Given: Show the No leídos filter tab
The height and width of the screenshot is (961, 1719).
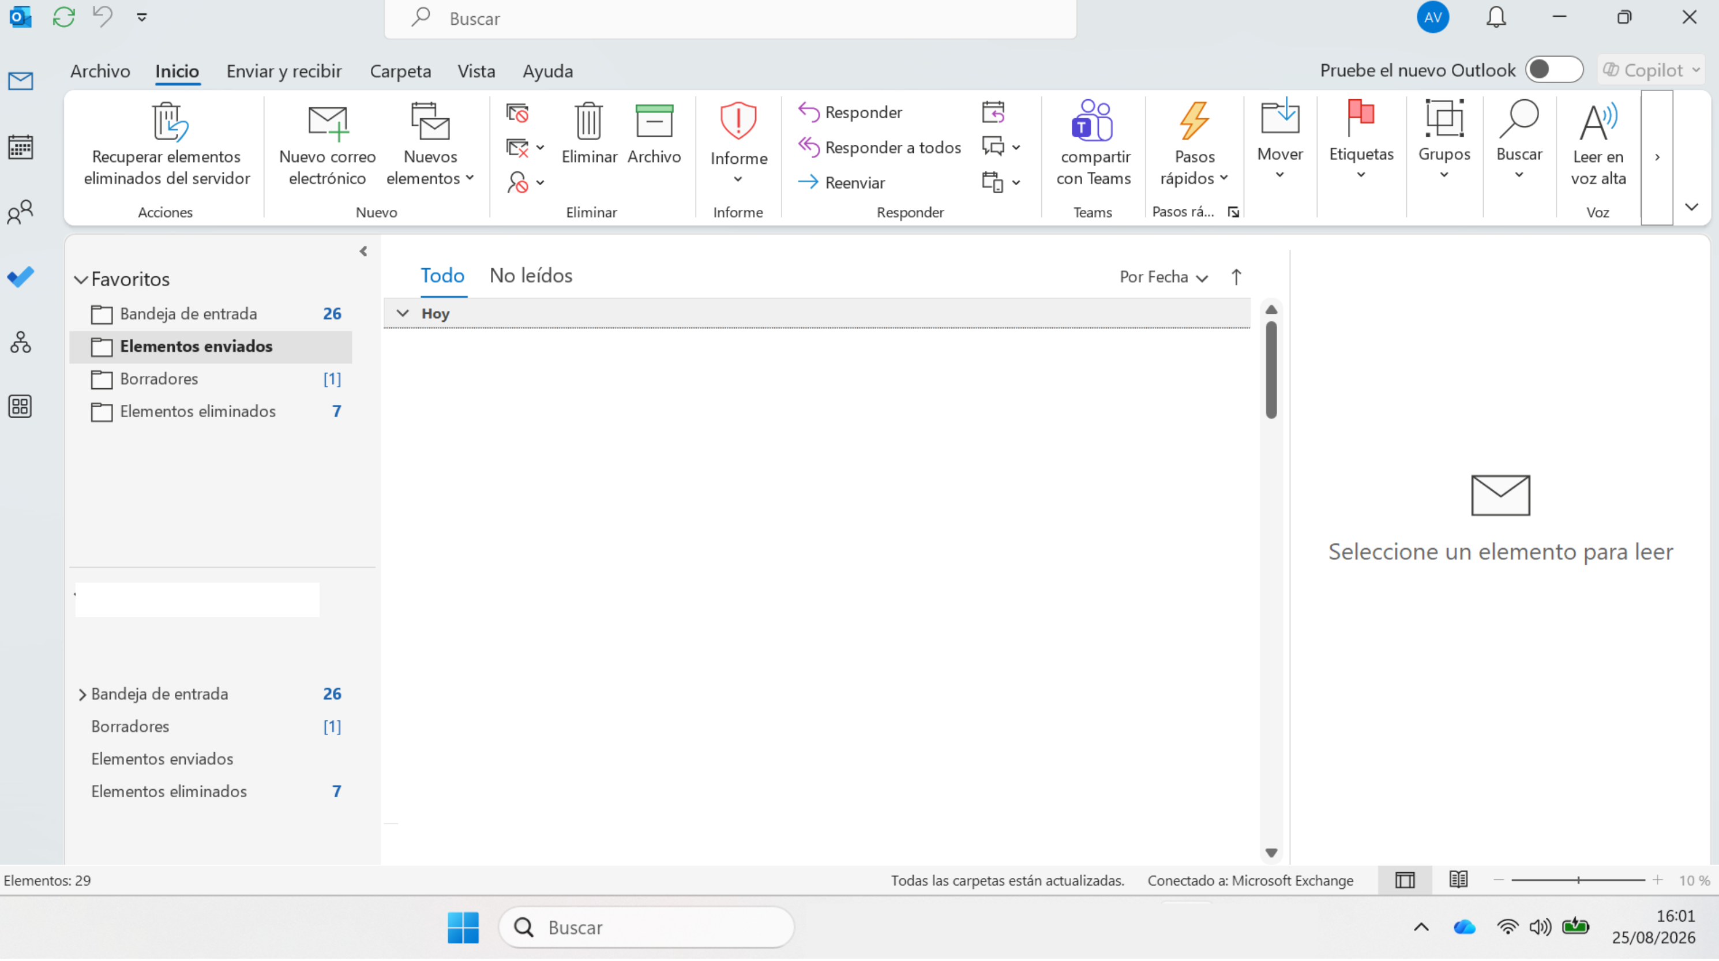Looking at the screenshot, I should (x=531, y=276).
